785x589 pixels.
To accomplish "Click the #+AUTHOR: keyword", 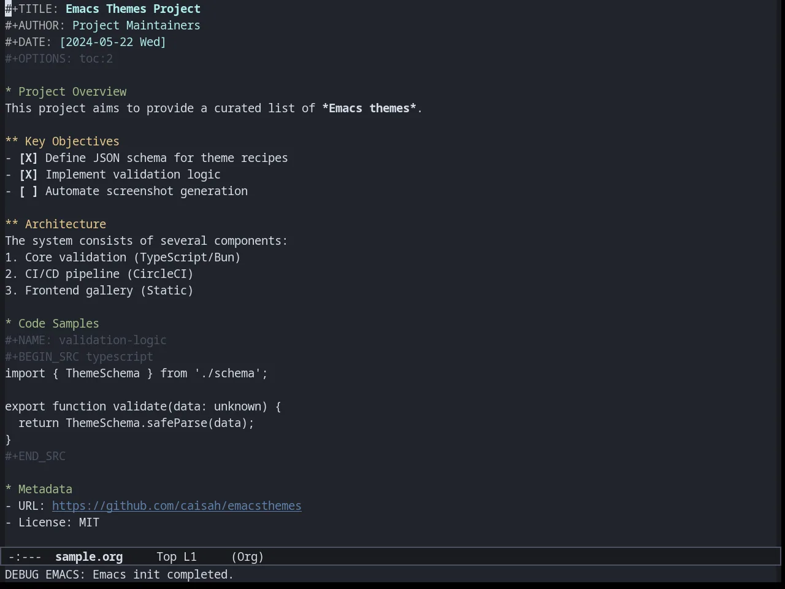I will tap(35, 26).
